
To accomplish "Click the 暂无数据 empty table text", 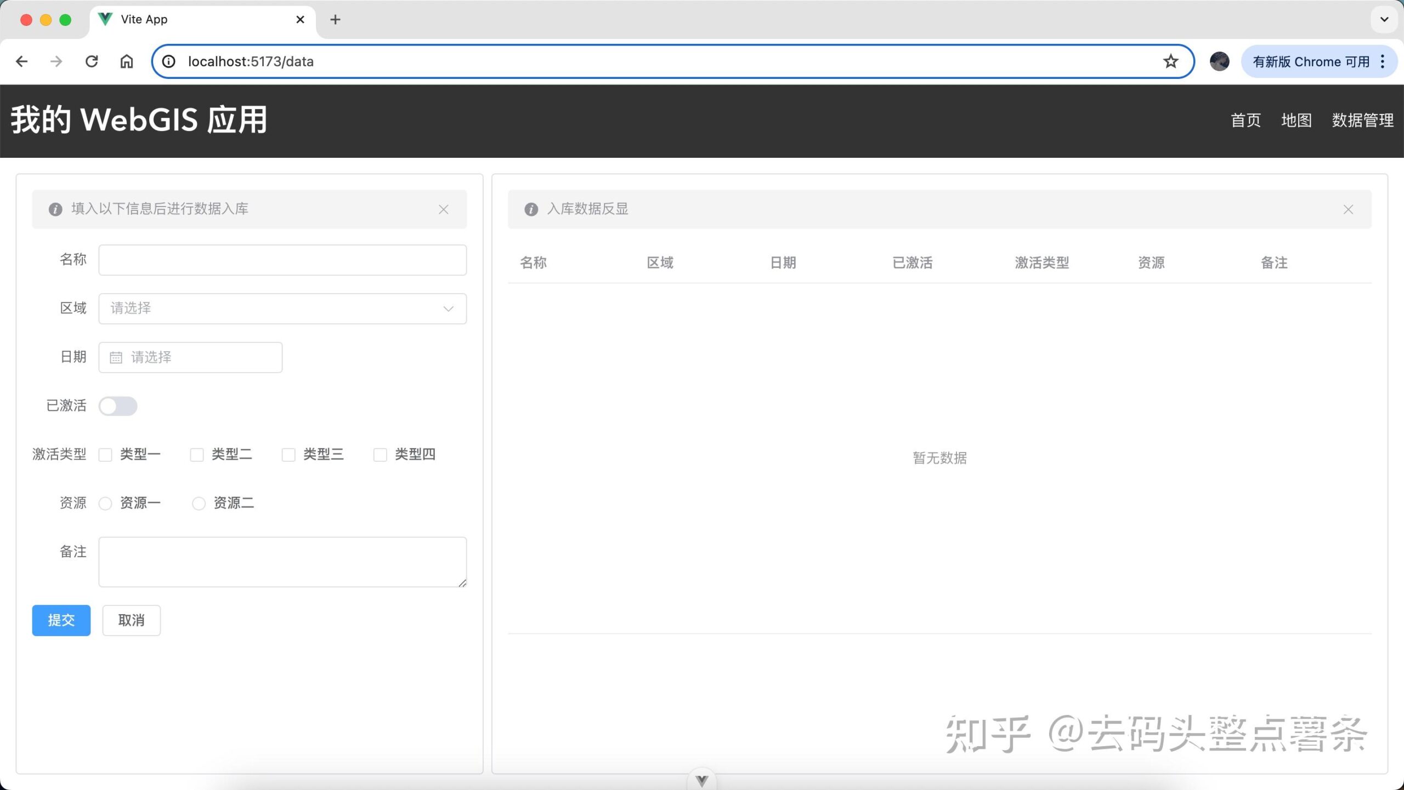I will [x=939, y=458].
